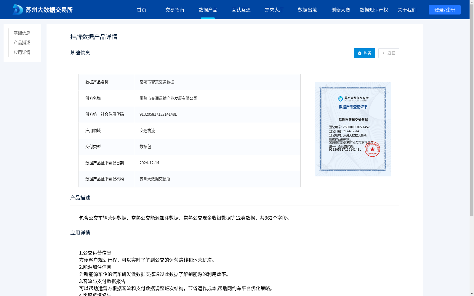Click the 登记编号 ZS8000000221452 on certificate

349,127
